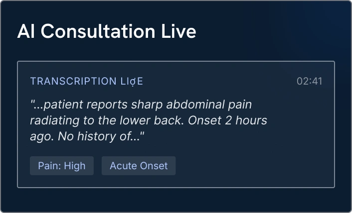Click the word "Consultation" in the title
Screen dimensions: 352x213
pyautogui.click(x=98, y=31)
